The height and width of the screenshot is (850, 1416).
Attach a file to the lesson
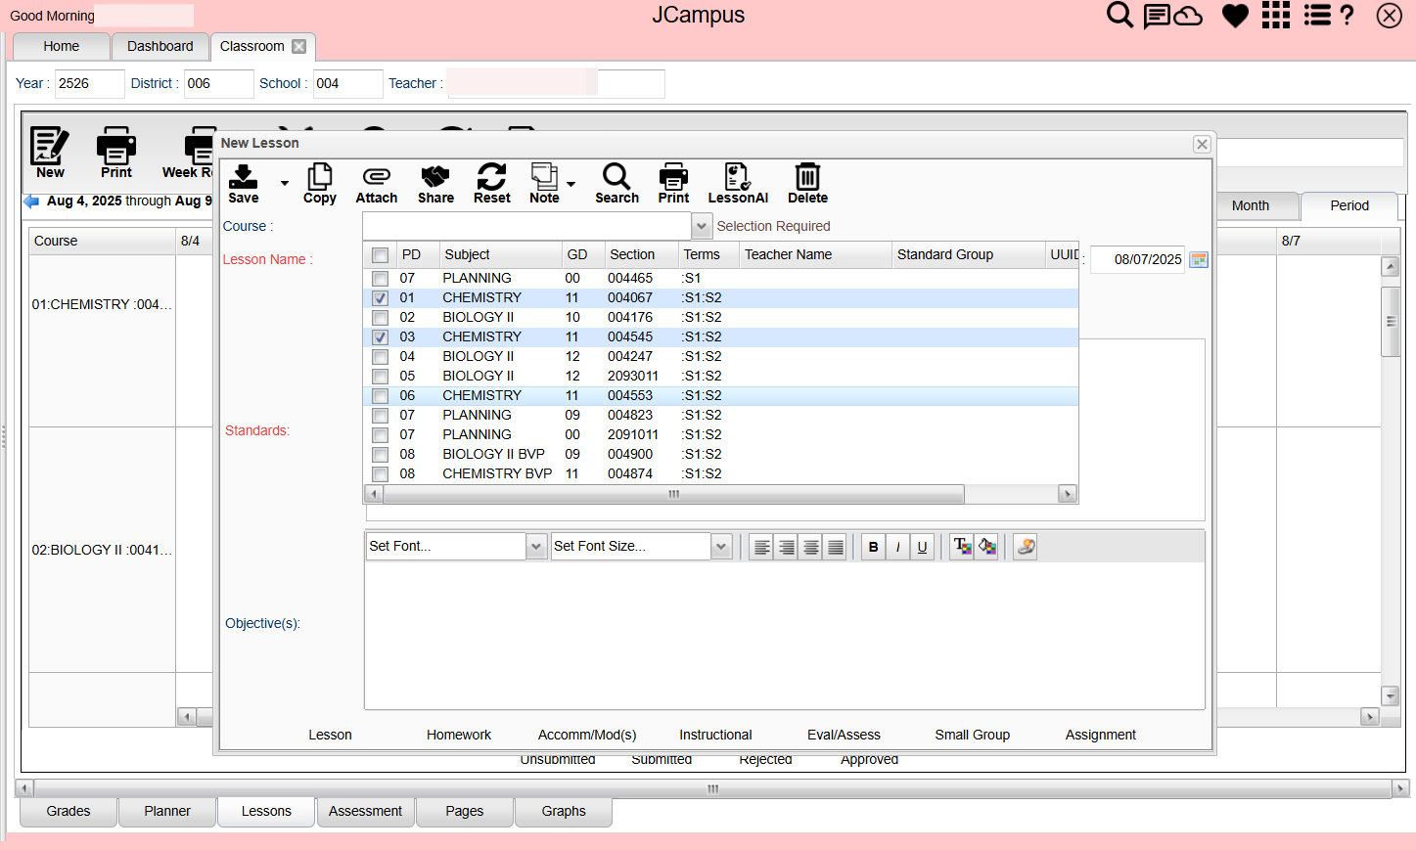click(x=377, y=183)
